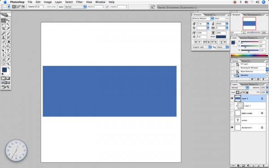Toggle lock position in Layers panel
Screen dimensions: 269x168
(x=244, y=92)
